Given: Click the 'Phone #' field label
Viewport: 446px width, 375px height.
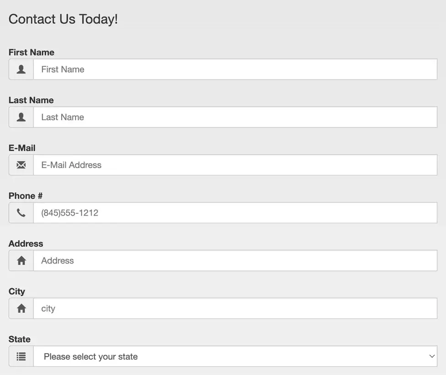Looking at the screenshot, I should point(26,195).
